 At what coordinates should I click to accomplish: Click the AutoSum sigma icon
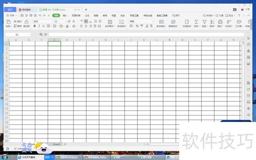coord(196,22)
